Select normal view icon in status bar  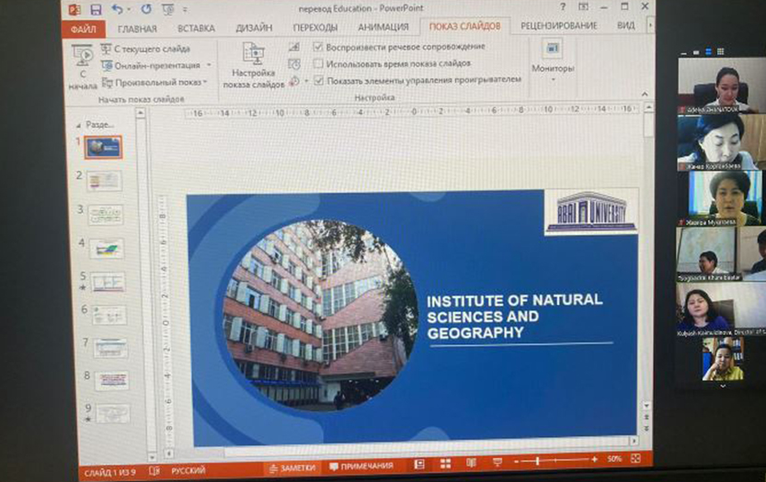(419, 465)
